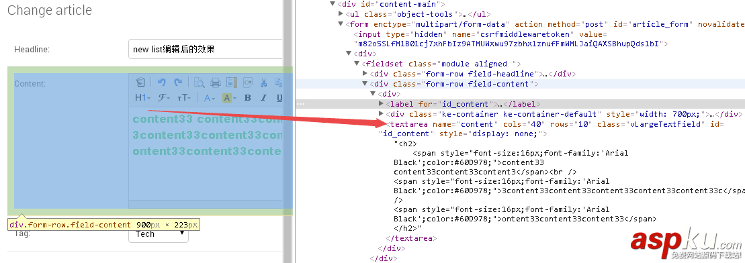Open the ellipsis menu beside selected label node
Image resolution: width=745 pixels, height=263 pixels.
tap(300, 103)
